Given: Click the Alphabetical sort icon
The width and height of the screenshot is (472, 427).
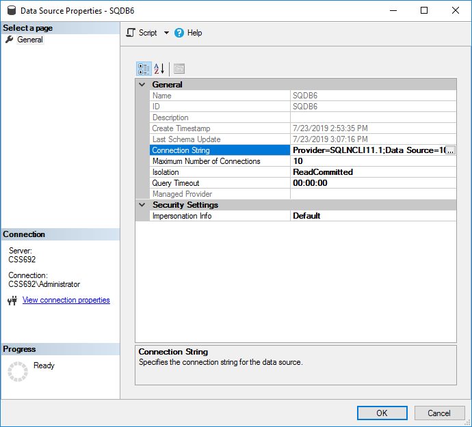Looking at the screenshot, I should coord(159,69).
